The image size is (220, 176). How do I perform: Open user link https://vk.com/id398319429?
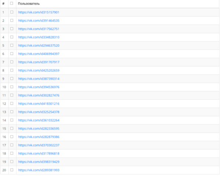click(x=39, y=162)
